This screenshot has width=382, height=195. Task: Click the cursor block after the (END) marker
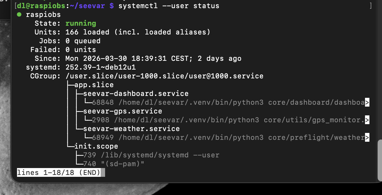tap(103, 173)
